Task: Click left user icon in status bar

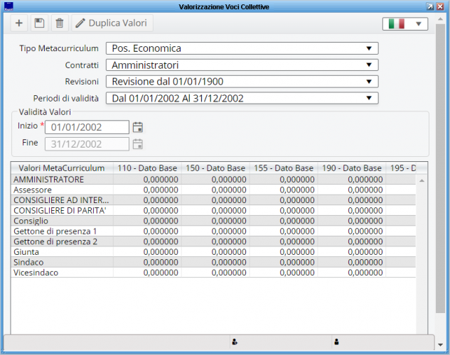Action: (234, 342)
